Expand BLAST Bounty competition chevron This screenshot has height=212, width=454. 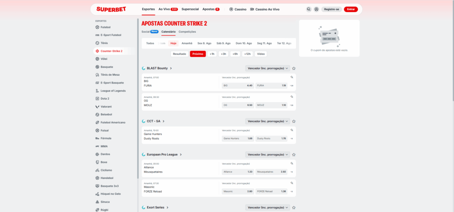171,69
